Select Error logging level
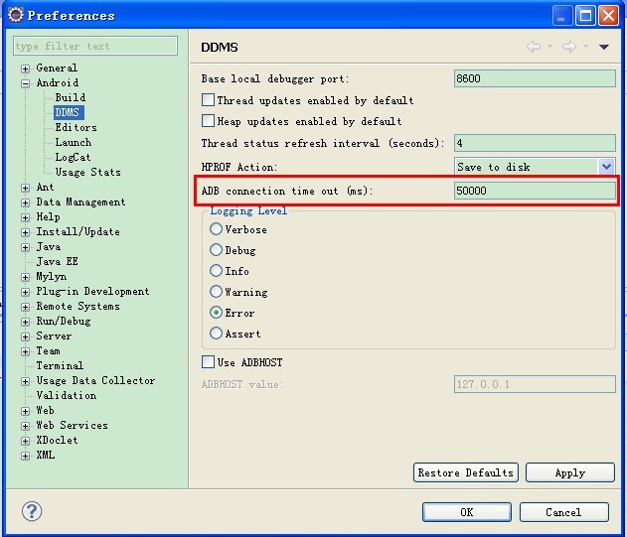This screenshot has height=537, width=627. pos(216,313)
